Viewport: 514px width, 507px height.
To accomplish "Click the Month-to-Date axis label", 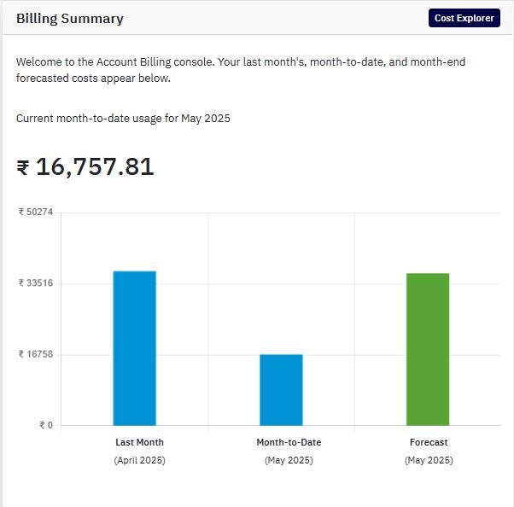I will pyautogui.click(x=289, y=442).
